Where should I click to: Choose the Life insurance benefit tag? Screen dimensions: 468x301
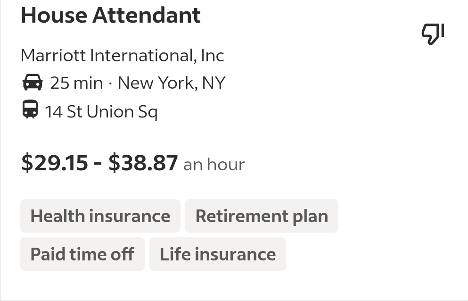(x=218, y=254)
